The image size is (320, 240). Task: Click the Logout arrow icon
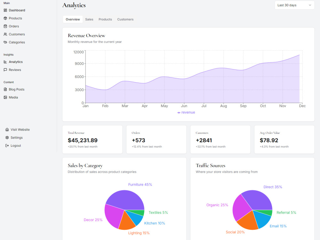[7, 146]
